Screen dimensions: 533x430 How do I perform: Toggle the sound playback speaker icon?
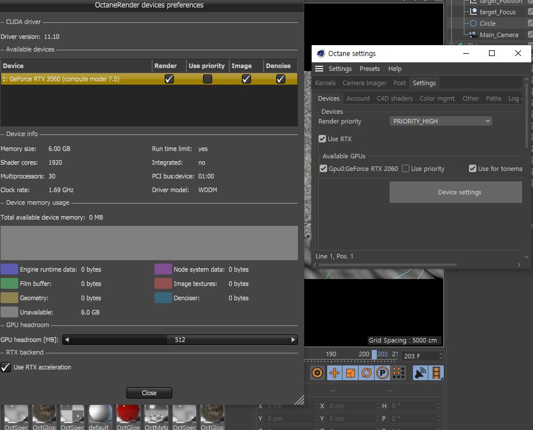420,373
